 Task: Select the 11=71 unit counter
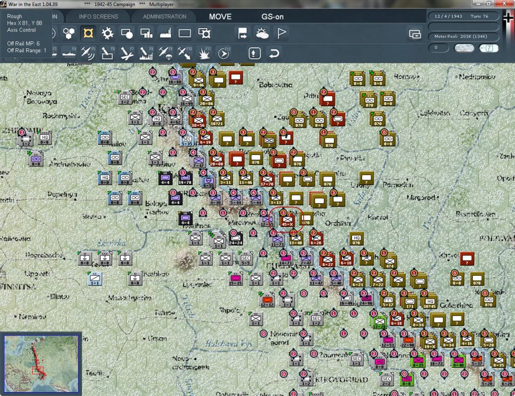click(x=277, y=240)
